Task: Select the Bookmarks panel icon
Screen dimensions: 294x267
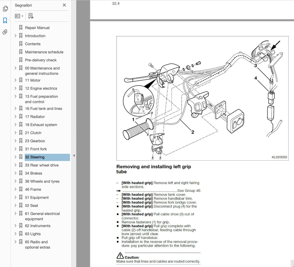Action: [x=5, y=20]
